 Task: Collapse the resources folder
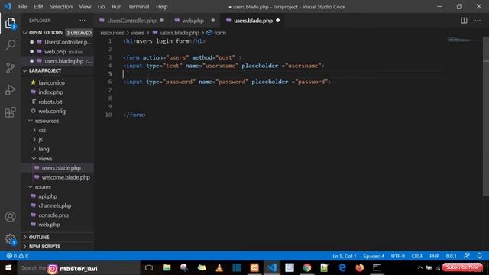click(31, 121)
